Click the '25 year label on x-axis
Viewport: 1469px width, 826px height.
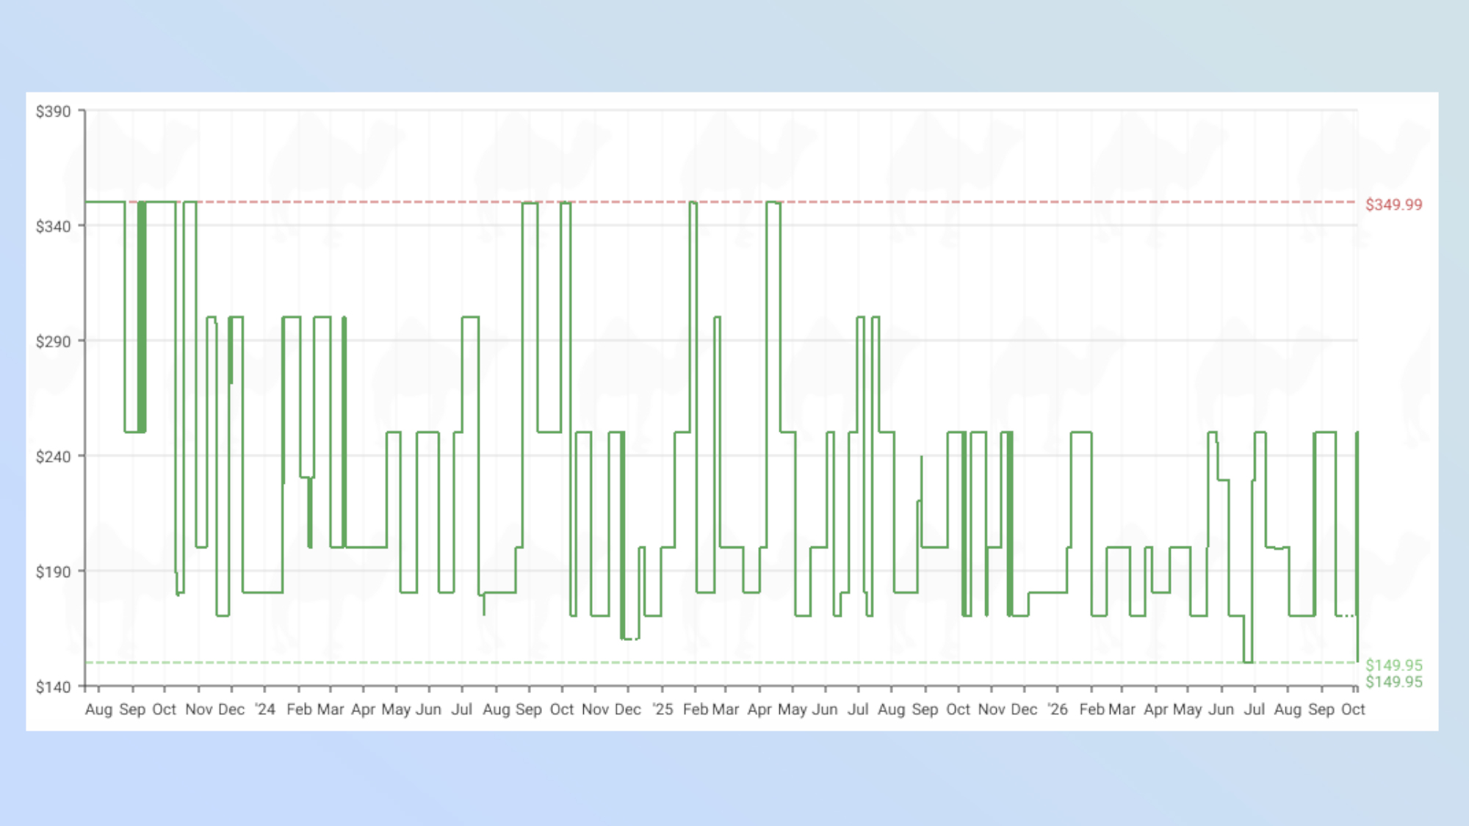coord(663,709)
